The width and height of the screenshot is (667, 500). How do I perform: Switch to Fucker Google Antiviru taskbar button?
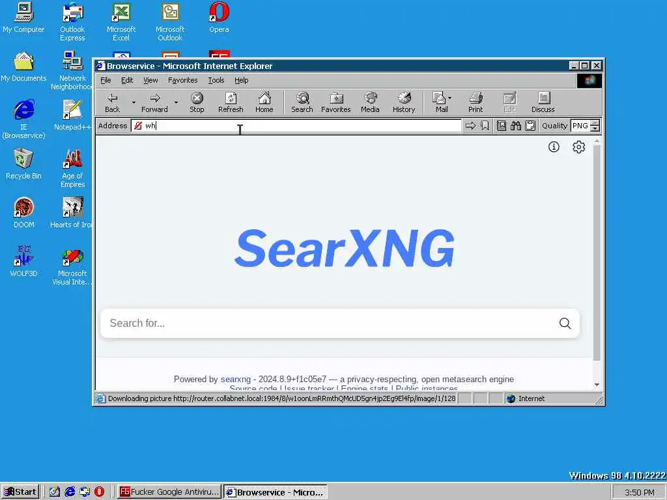[x=169, y=492]
